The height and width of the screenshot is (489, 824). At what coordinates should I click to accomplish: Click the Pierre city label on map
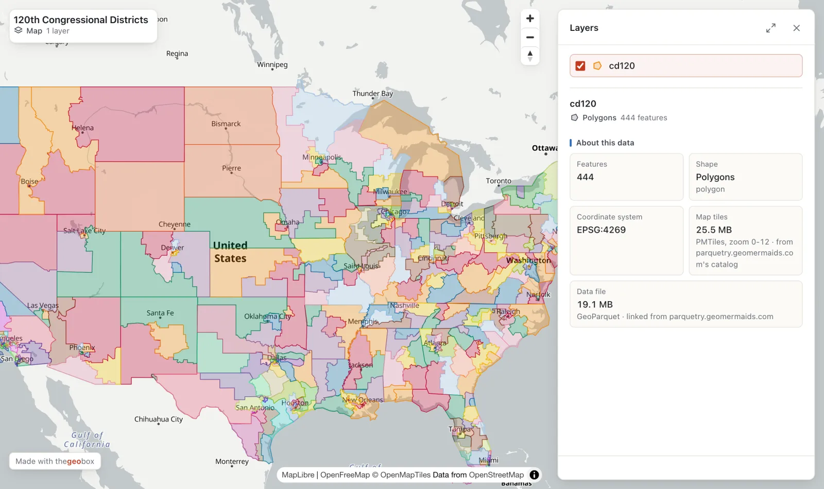click(x=232, y=168)
